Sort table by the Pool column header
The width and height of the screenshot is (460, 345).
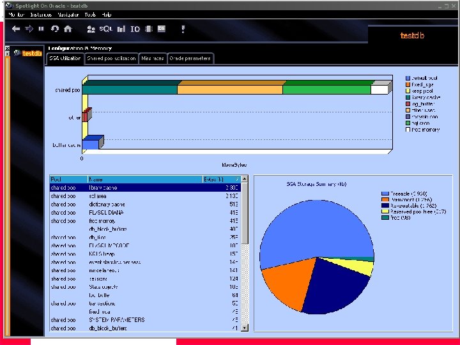(68, 180)
